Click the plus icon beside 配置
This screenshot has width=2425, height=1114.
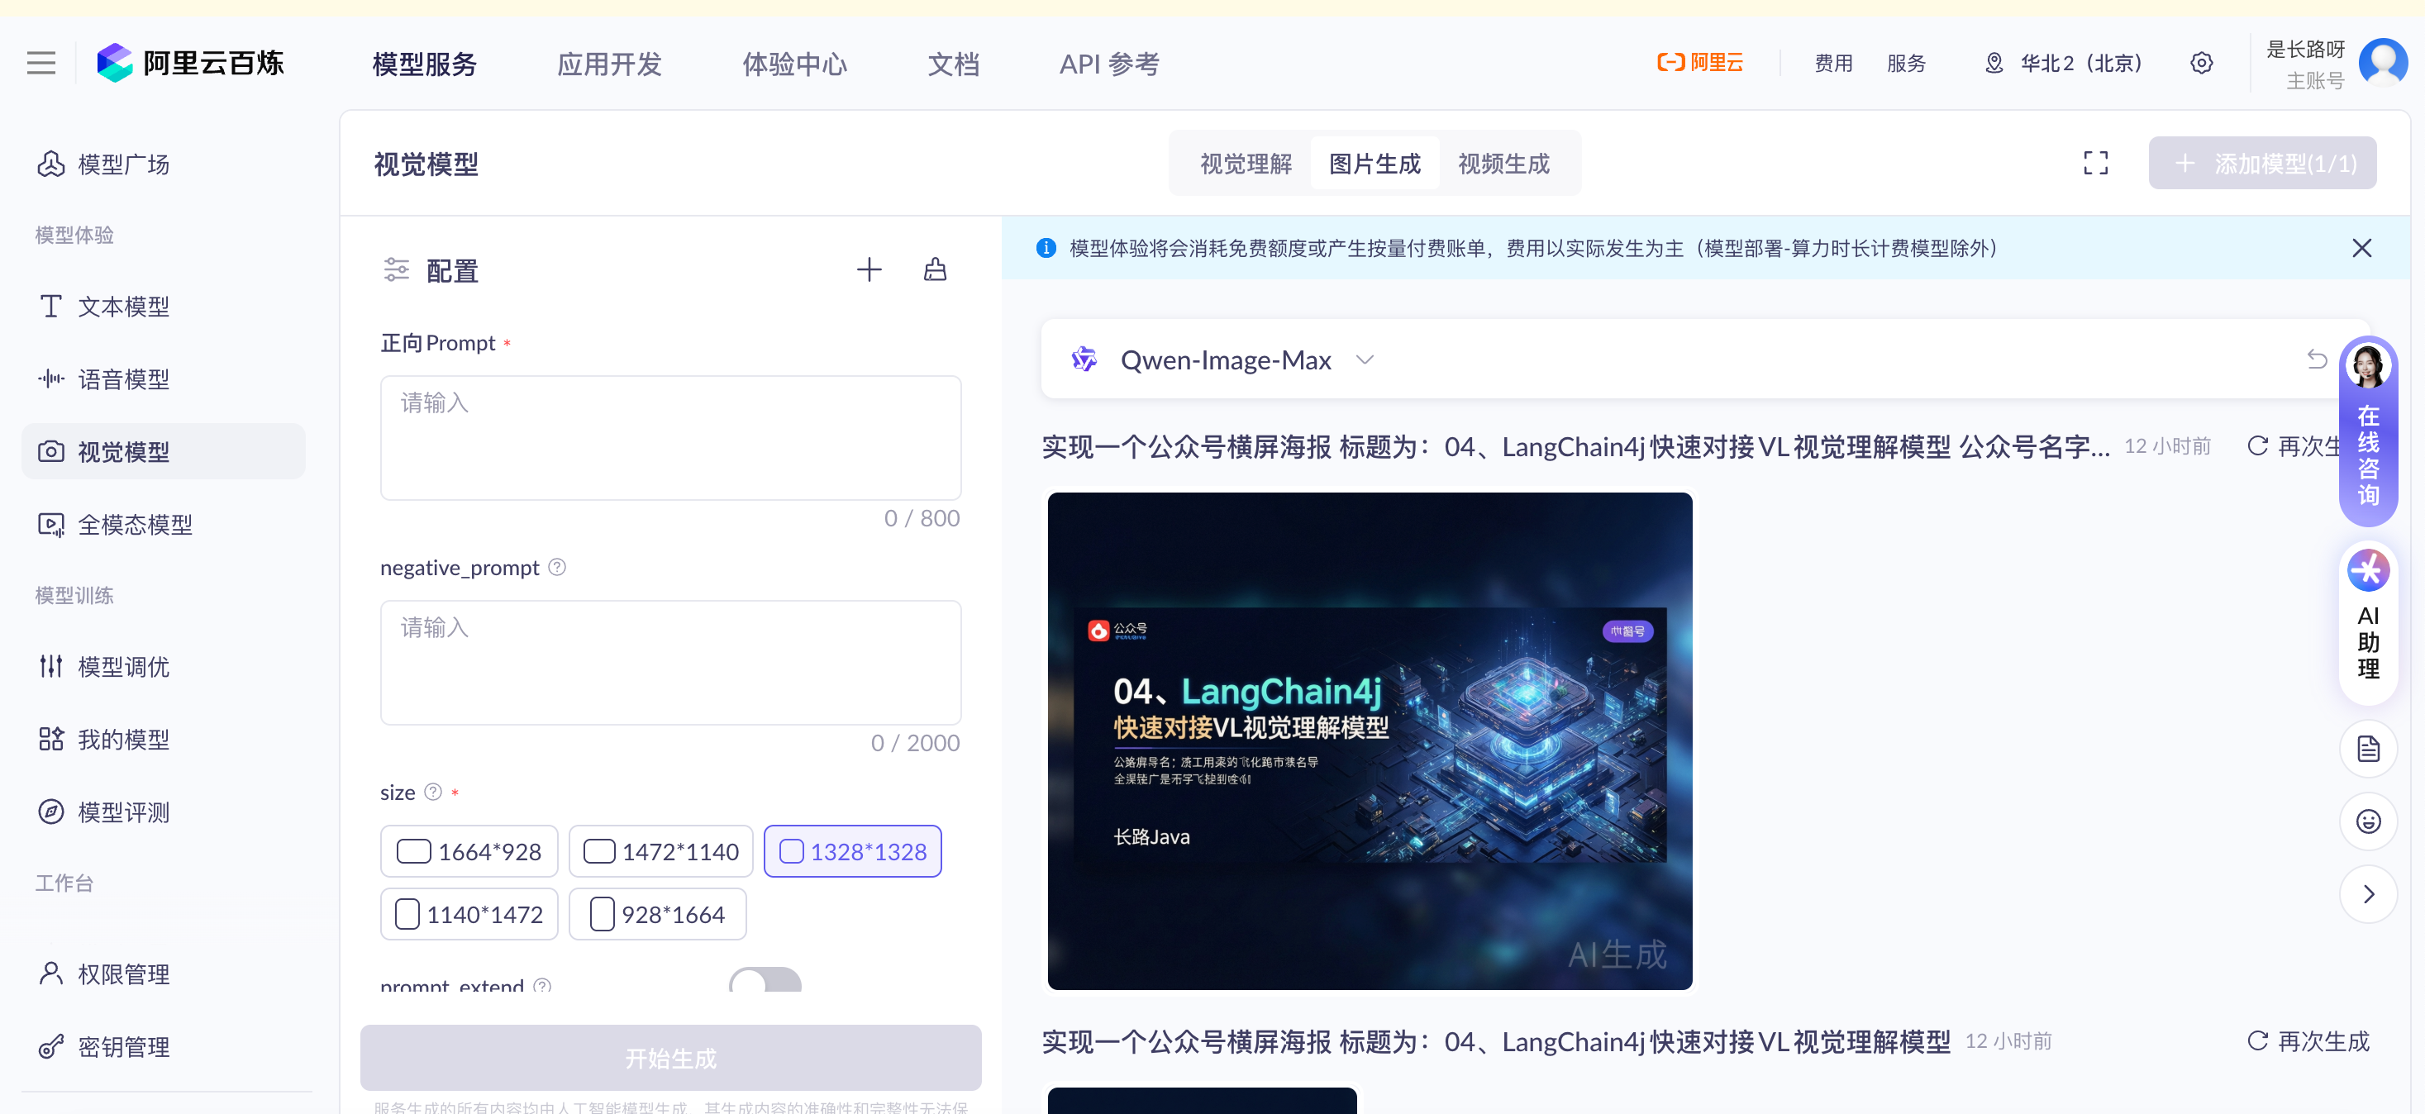[868, 270]
